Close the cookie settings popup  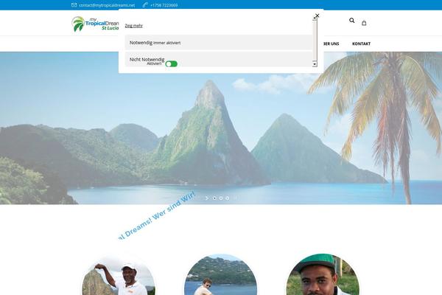[x=317, y=15]
